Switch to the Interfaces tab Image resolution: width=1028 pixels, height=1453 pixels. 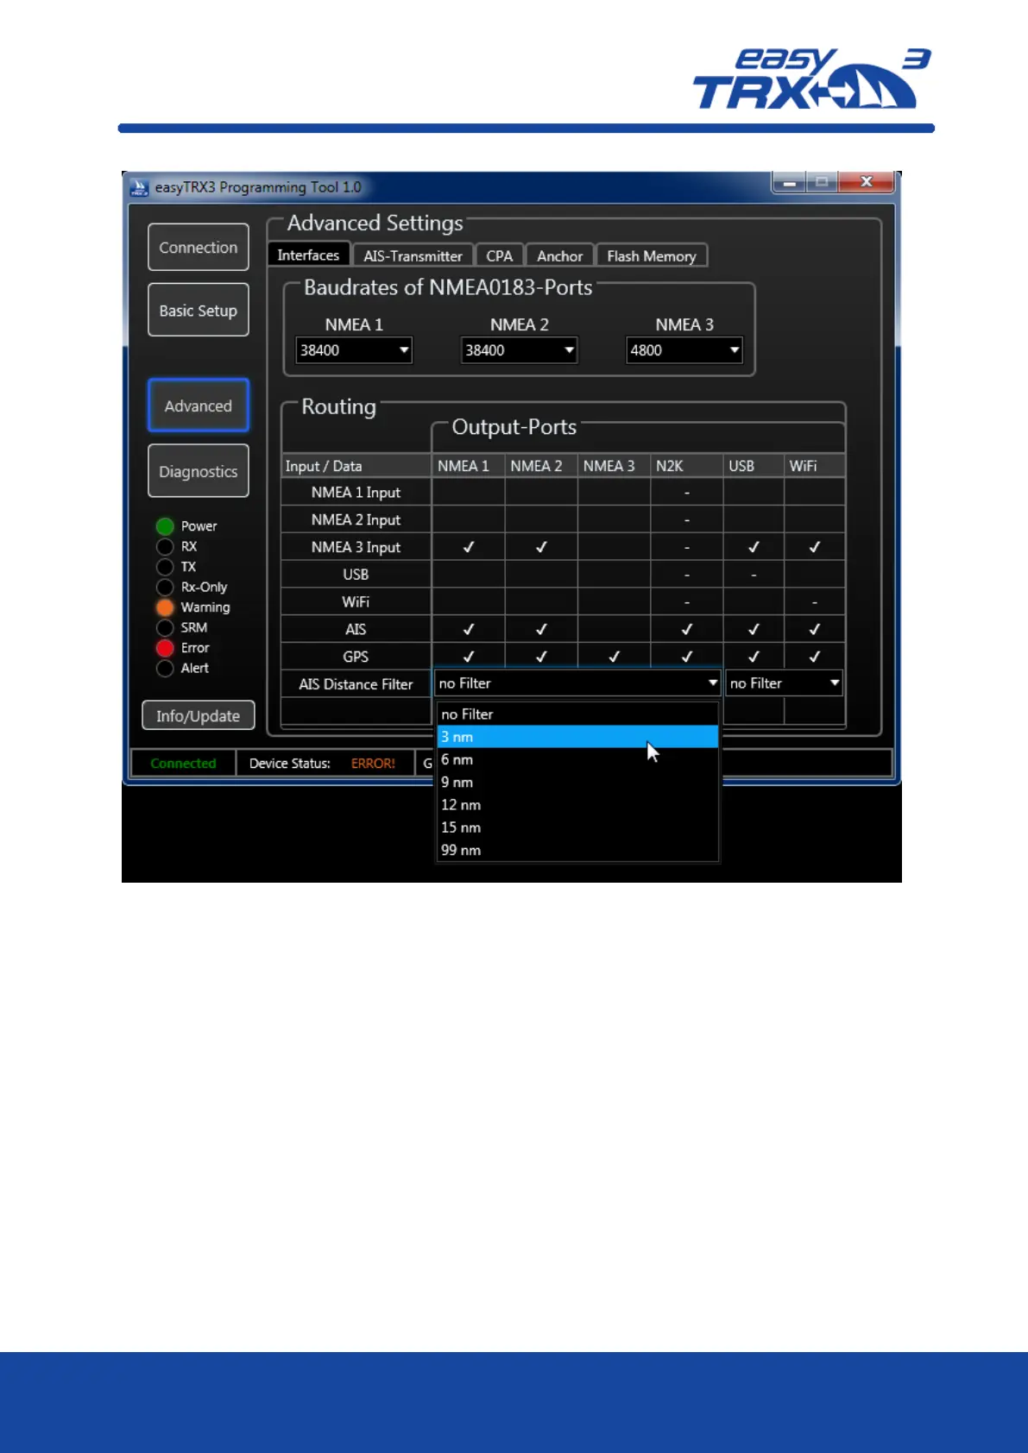(308, 255)
